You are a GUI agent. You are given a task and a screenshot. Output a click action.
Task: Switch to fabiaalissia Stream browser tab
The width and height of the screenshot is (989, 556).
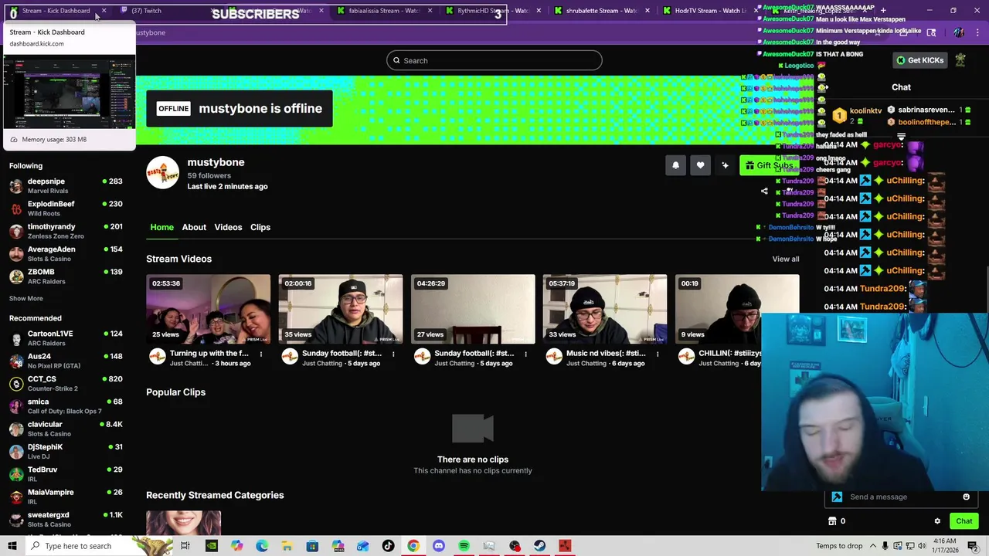(385, 11)
